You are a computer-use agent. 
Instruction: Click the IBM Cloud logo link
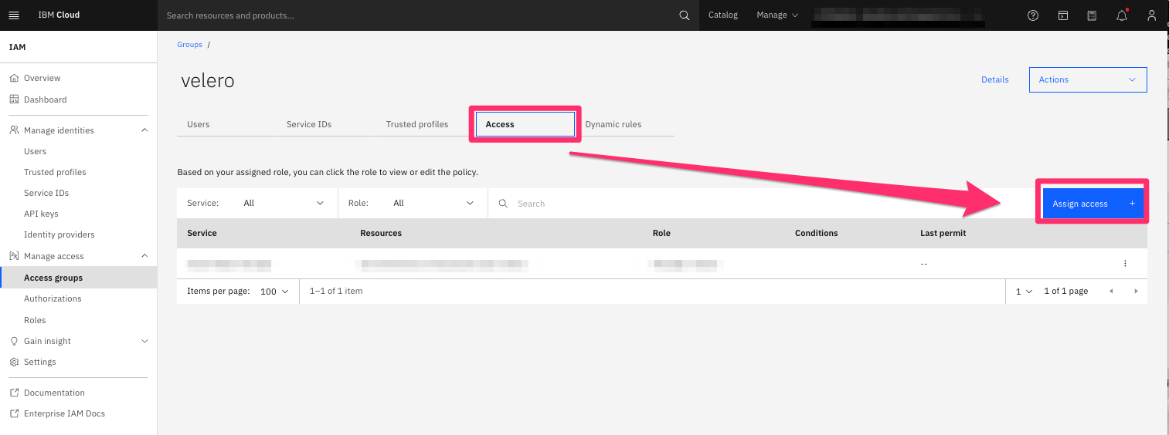coord(59,15)
